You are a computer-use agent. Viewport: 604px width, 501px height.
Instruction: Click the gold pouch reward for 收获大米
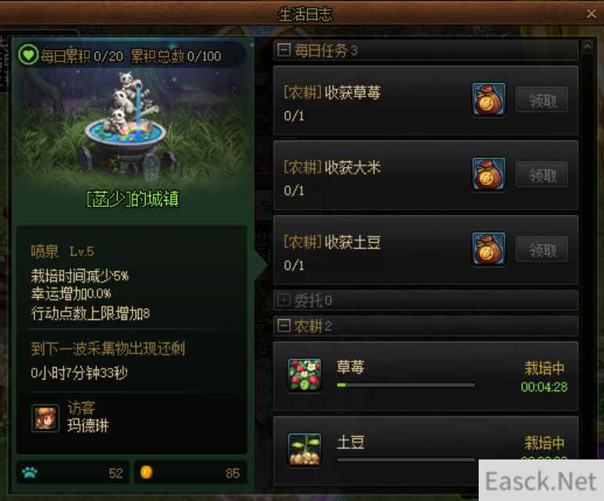[x=488, y=174]
